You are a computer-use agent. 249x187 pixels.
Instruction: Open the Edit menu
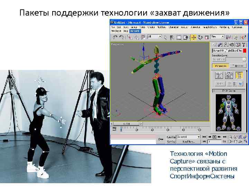119,27
